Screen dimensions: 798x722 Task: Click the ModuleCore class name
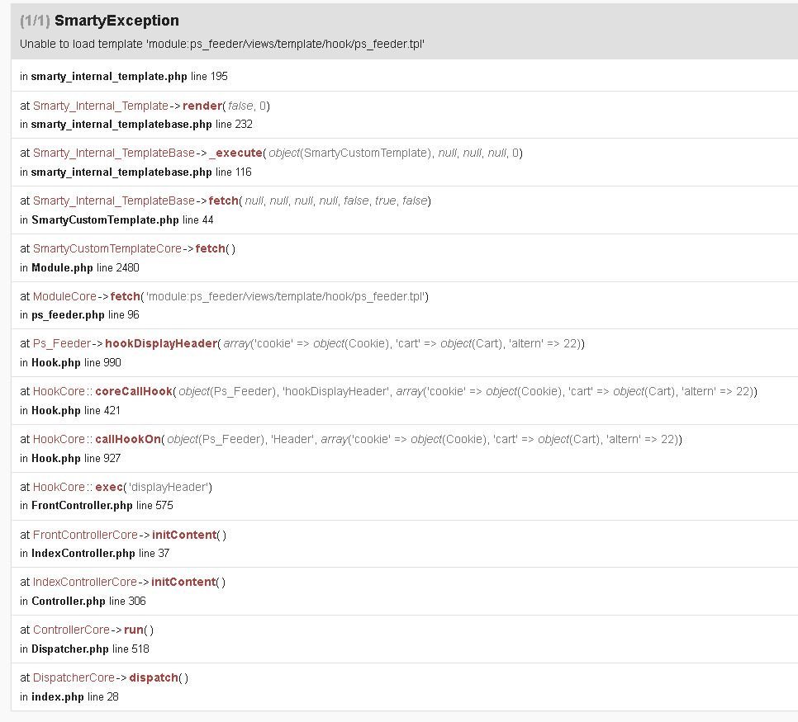tap(64, 296)
